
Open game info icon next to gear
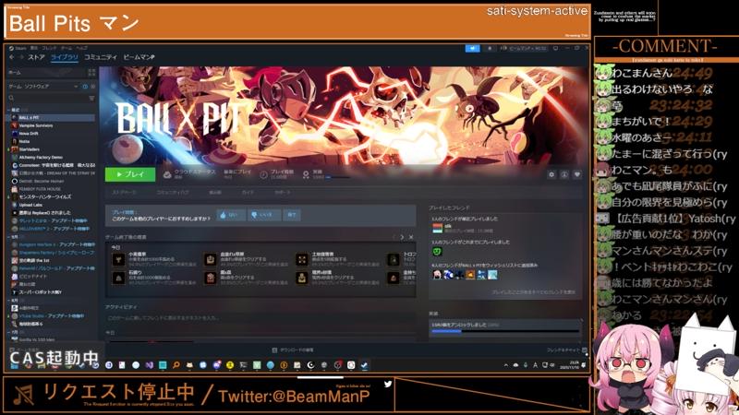coord(564,174)
